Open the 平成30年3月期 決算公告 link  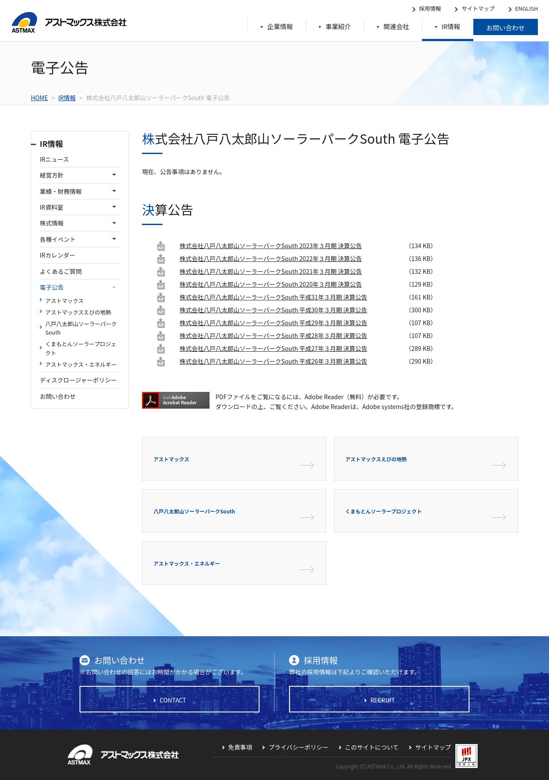(273, 310)
